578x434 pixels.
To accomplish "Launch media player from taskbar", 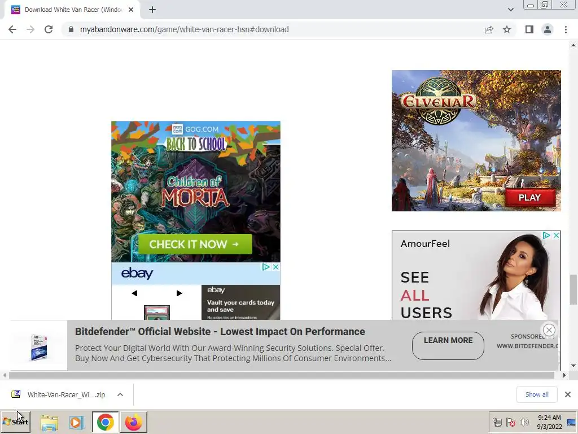I will (77, 423).
